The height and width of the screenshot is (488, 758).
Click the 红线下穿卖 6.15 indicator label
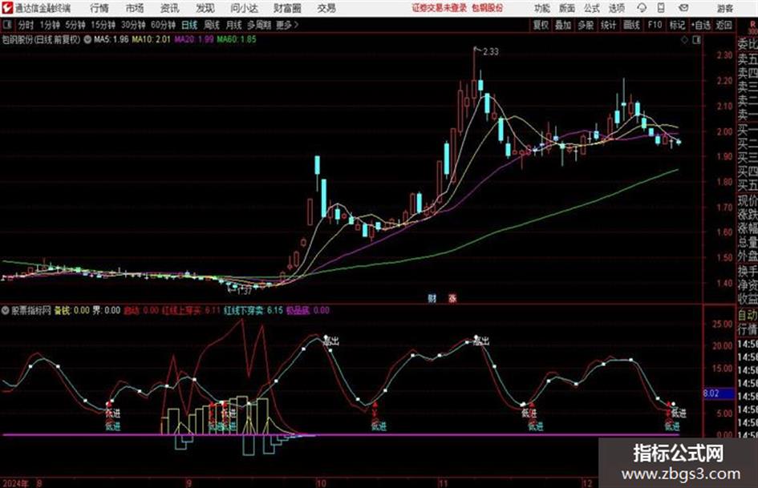[x=253, y=310]
